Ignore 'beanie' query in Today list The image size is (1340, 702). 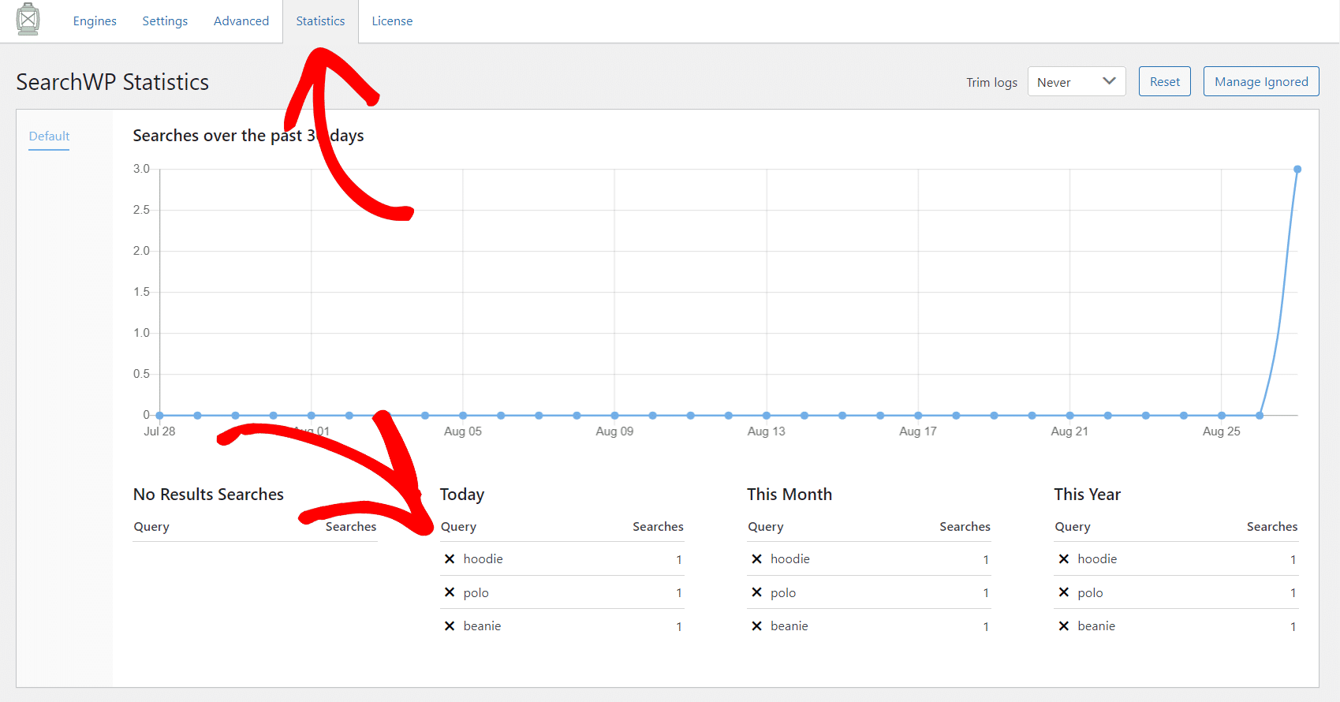click(x=450, y=626)
